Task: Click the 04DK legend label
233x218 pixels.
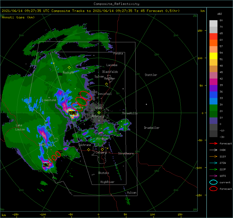Action: point(223,150)
